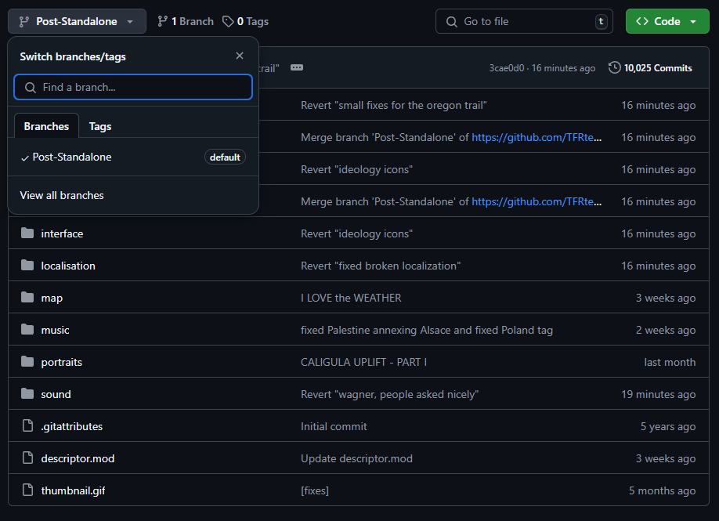Open the localisation folder
This screenshot has width=719, height=521.
pos(68,266)
